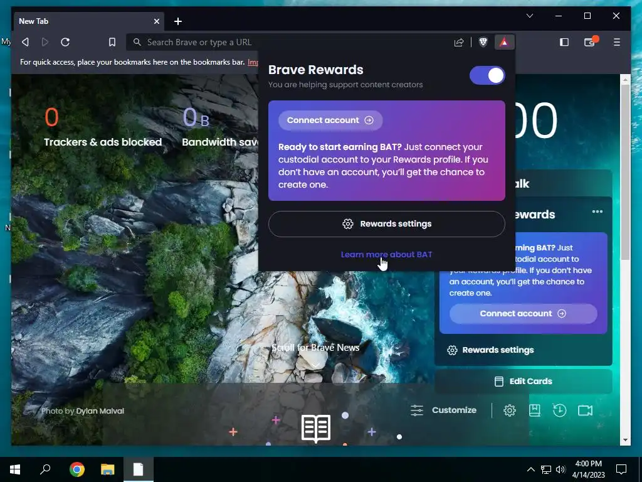Turn off the Brave Rewards toggle switch

coord(487,75)
